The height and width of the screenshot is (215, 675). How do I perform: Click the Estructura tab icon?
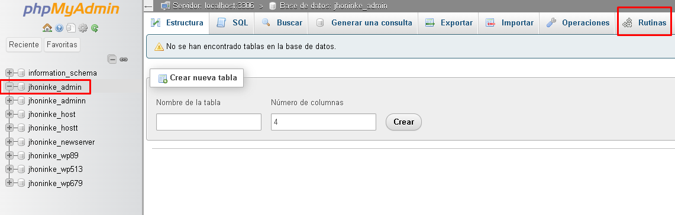click(x=156, y=23)
